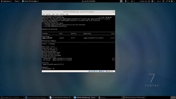Open the Devices menu in VirtualBox window

point(62,14)
